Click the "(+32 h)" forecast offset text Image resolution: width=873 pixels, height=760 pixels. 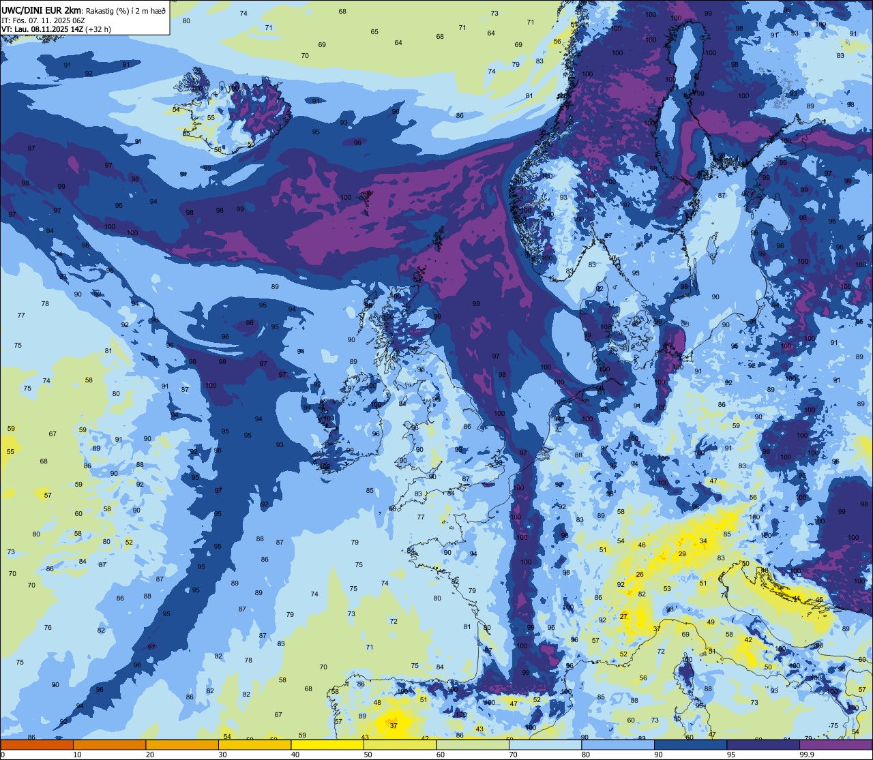pos(98,29)
